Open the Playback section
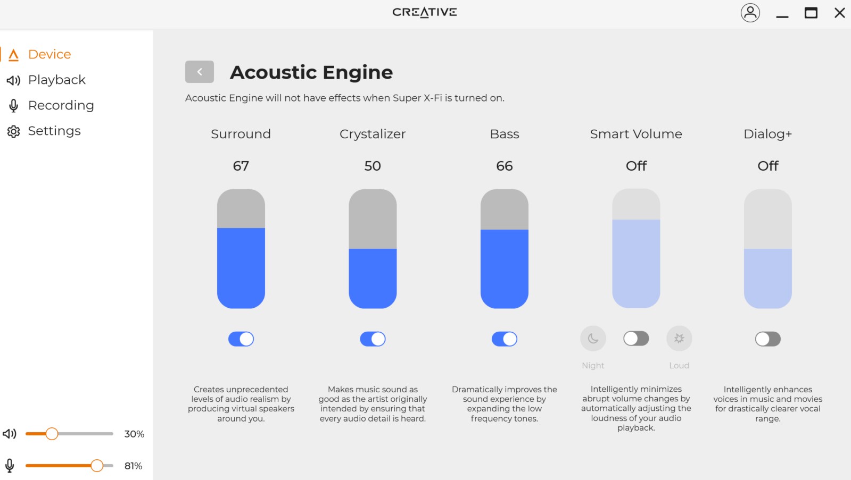 (x=56, y=80)
